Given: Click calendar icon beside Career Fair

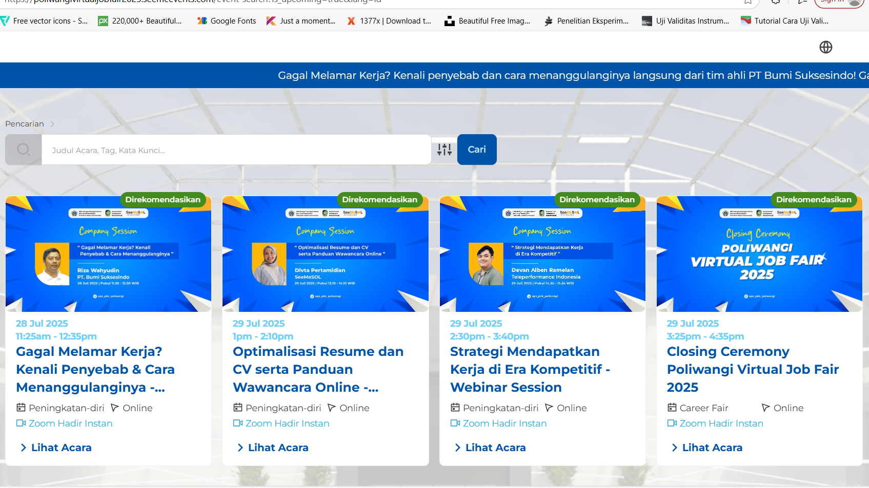Looking at the screenshot, I should (672, 408).
